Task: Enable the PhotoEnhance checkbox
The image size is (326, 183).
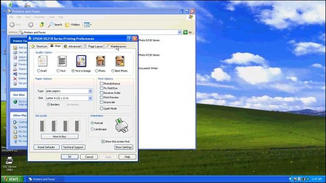Action: [x=101, y=83]
